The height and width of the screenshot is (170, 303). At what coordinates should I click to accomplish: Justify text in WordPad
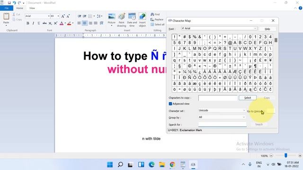pyautogui.click(x=96, y=23)
